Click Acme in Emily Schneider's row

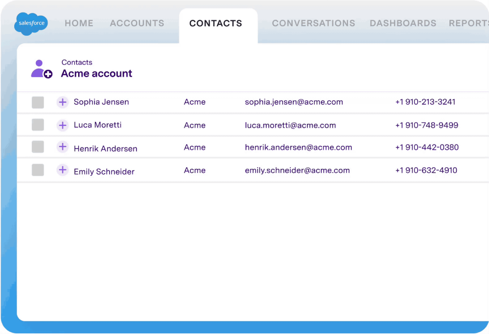point(195,170)
